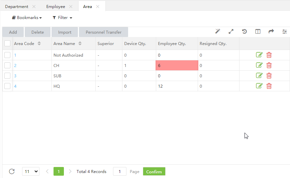Viewport: 290px width, 178px height.
Task: Delete the SUB area row
Action: [x=269, y=76]
